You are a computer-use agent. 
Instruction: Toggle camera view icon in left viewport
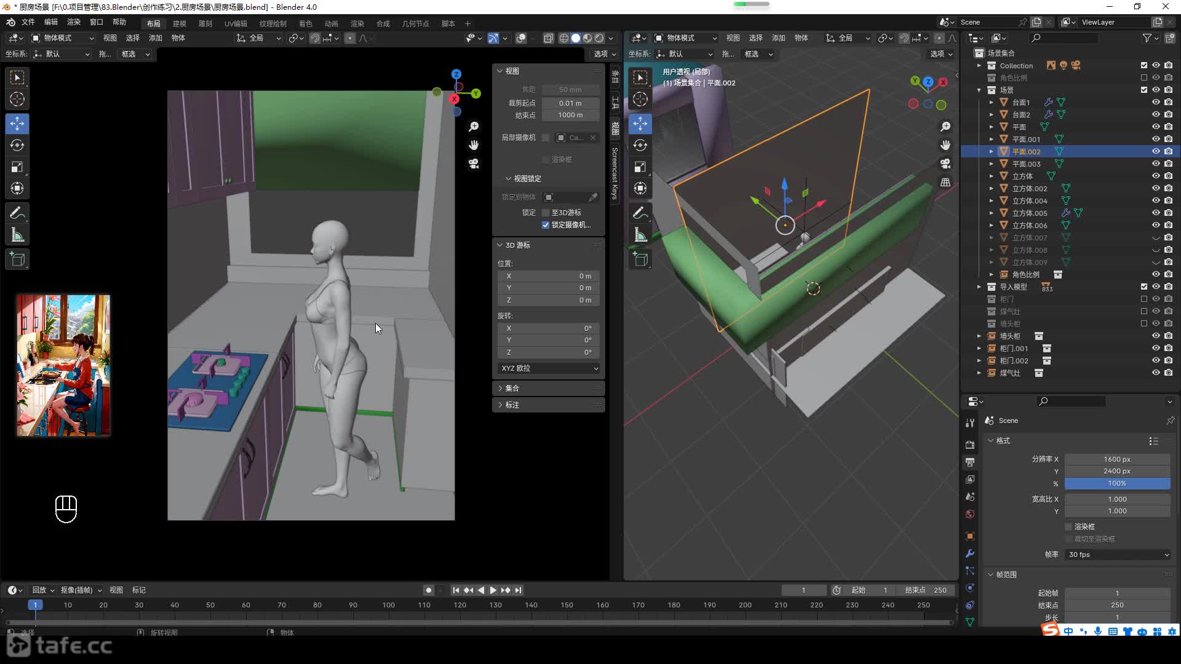coord(474,164)
